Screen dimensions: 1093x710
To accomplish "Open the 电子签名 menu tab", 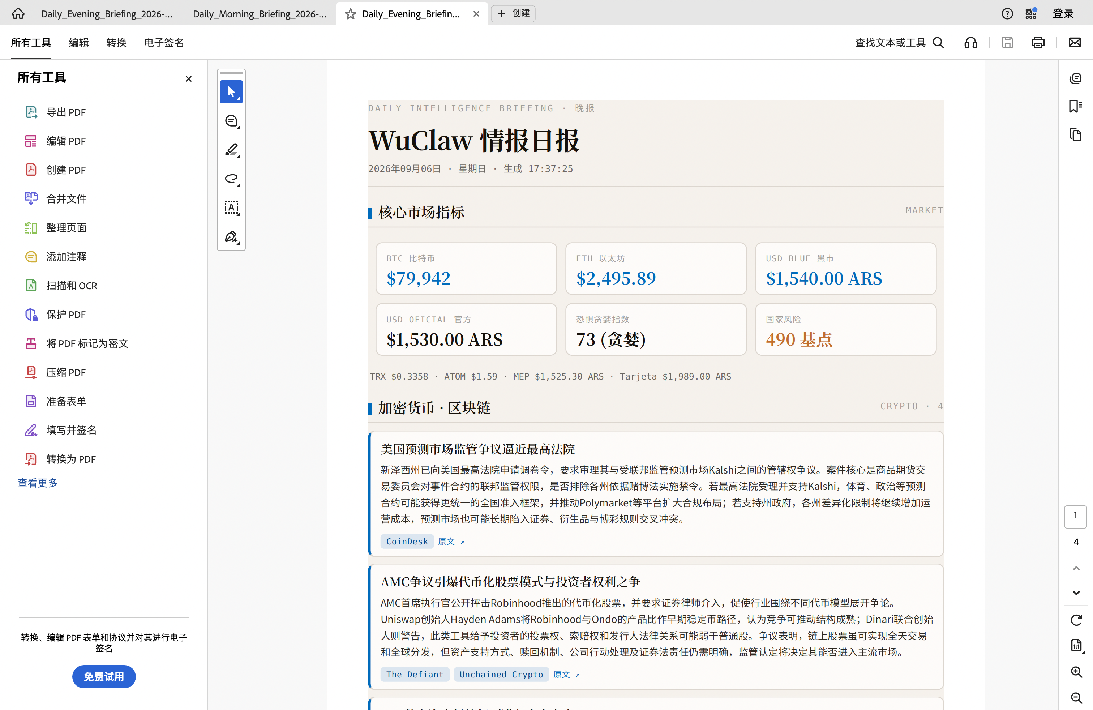I will tap(164, 43).
